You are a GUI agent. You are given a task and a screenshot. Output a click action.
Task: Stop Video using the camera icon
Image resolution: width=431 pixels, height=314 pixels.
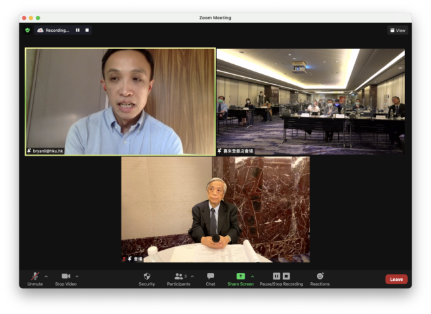66,276
